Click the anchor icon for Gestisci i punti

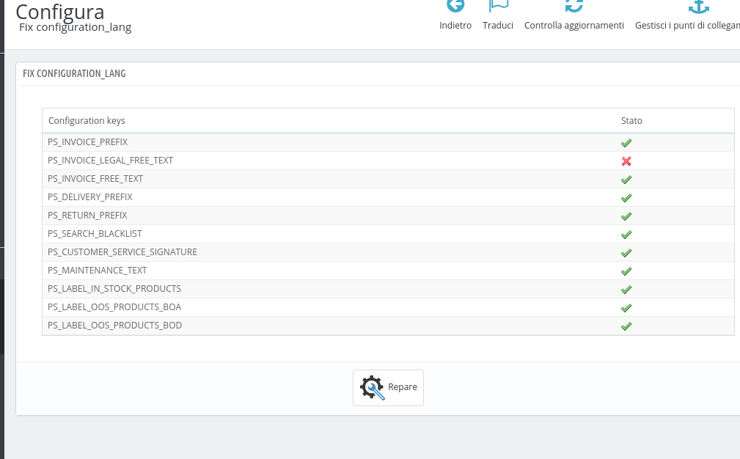tap(699, 6)
